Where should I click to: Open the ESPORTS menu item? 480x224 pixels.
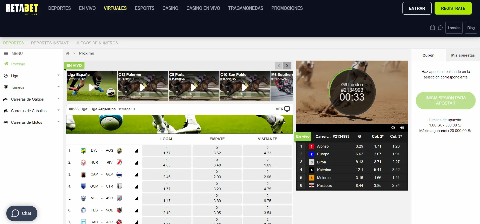tap(145, 8)
